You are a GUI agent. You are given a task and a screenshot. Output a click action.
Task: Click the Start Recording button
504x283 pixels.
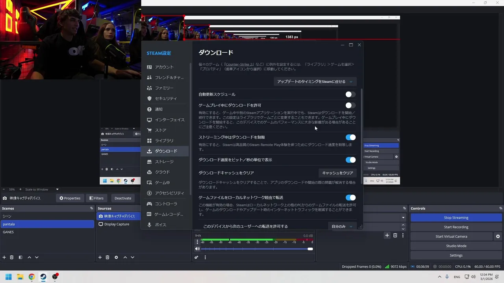coord(456,227)
